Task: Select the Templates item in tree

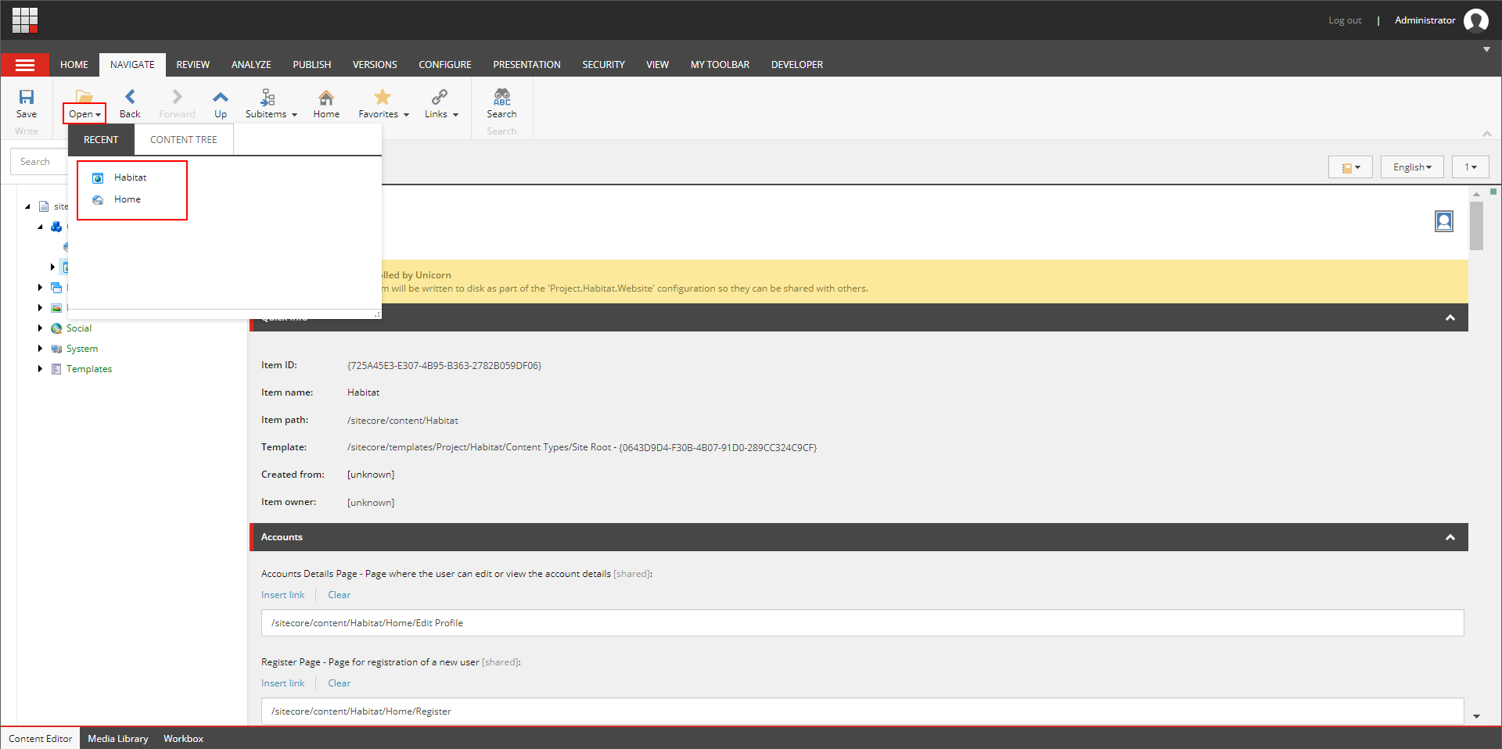Action: tap(89, 369)
